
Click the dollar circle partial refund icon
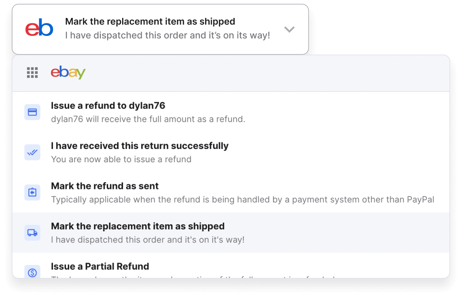pos(32,272)
